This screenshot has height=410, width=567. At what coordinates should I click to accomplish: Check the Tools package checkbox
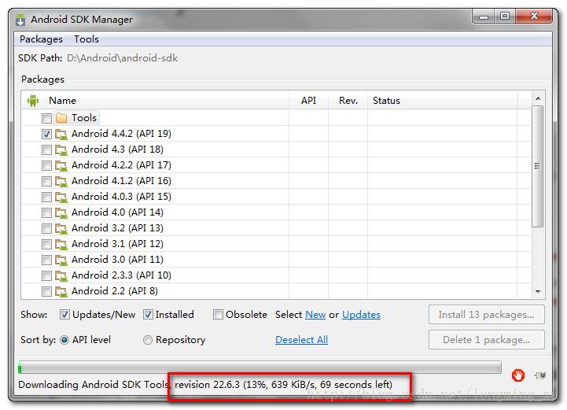click(46, 118)
